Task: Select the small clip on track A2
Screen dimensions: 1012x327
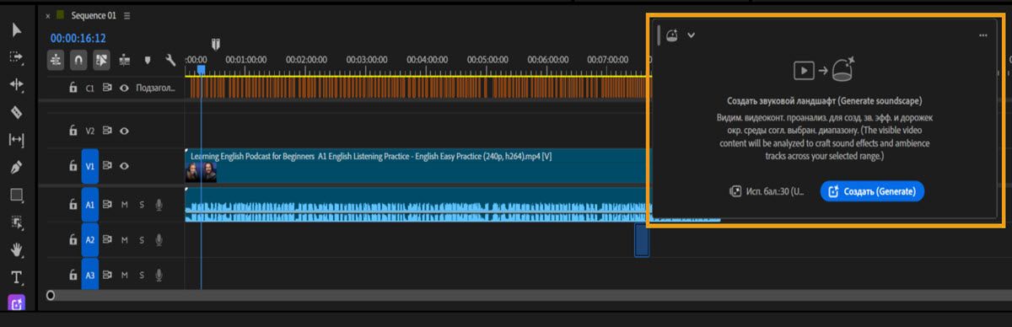Action: click(x=642, y=240)
